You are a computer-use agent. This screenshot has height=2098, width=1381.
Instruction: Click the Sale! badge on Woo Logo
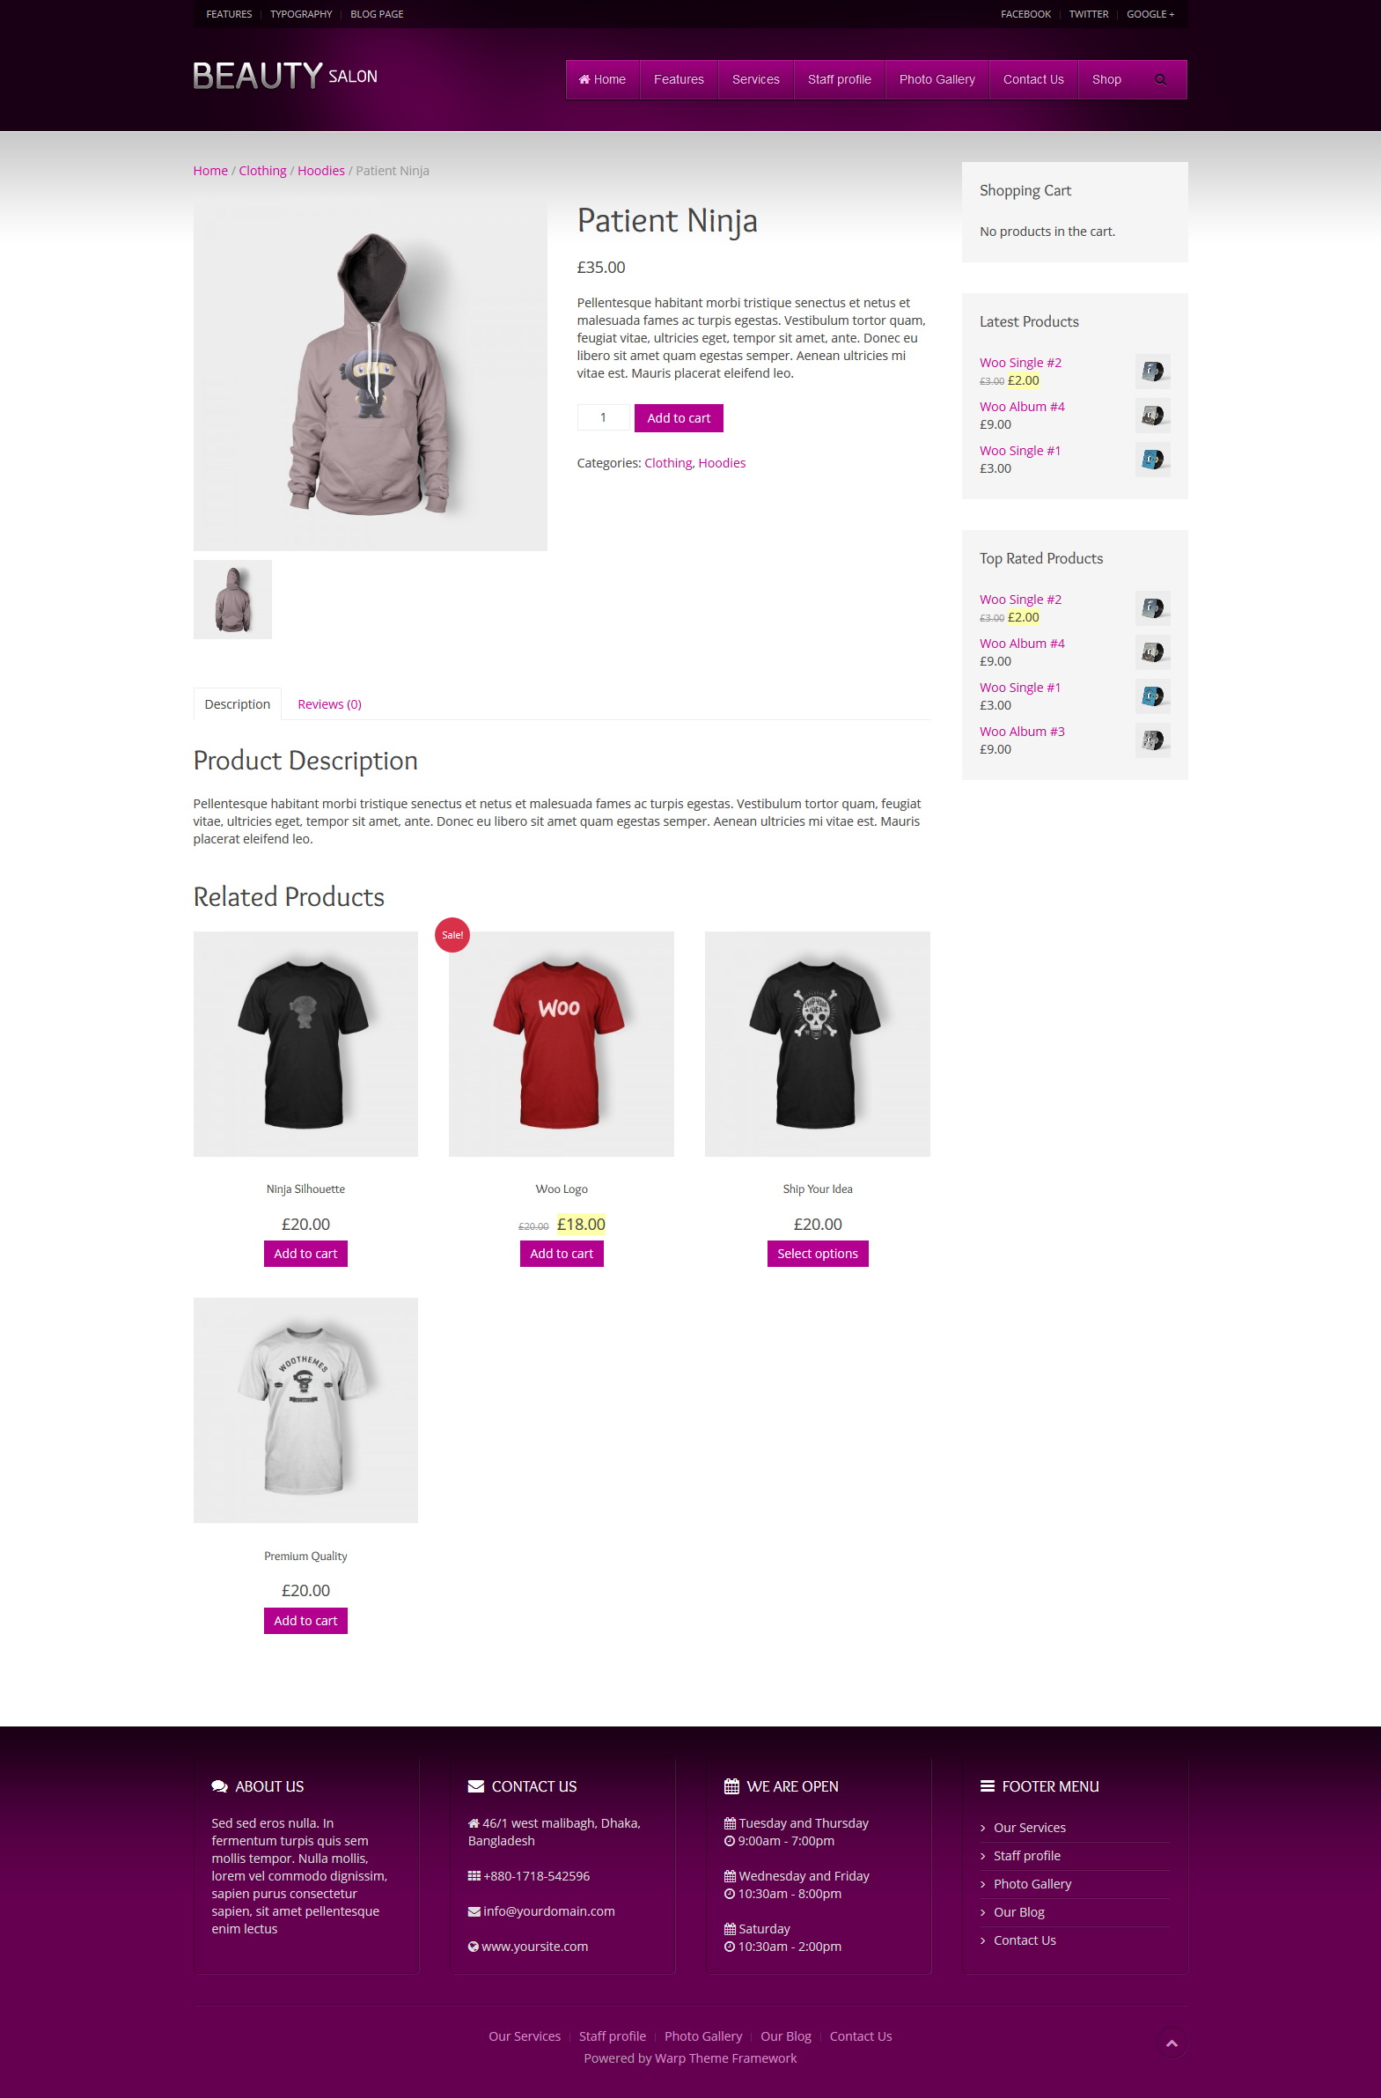tap(452, 934)
